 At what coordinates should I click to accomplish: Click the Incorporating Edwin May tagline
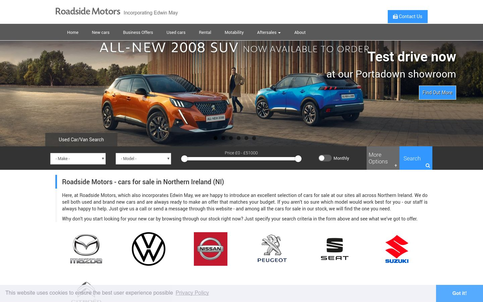[151, 13]
